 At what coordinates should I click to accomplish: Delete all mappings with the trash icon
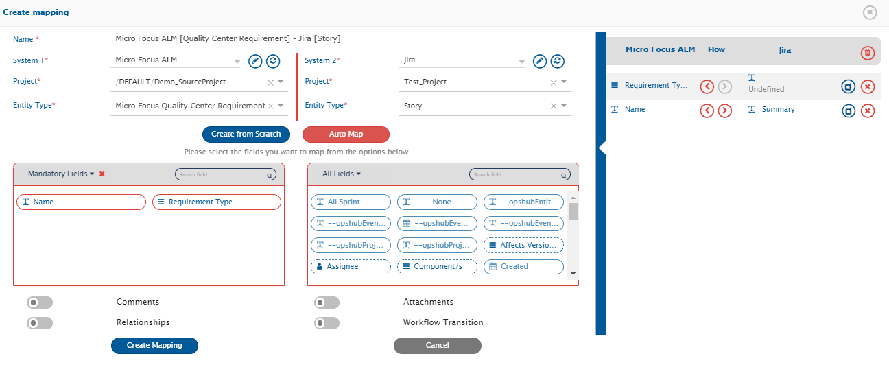867,53
